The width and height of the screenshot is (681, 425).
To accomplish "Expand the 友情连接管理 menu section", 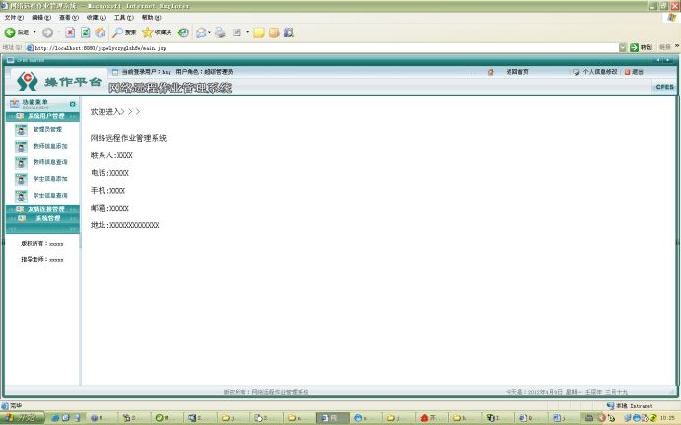I will (x=42, y=209).
